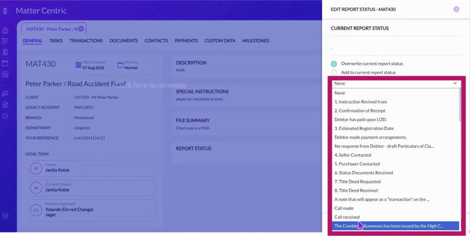The image size is (470, 236).
Task: Switch to the Documents tab
Action: pyautogui.click(x=123, y=41)
